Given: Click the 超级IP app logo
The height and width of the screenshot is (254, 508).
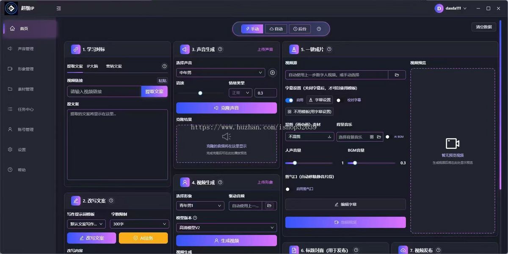Looking at the screenshot, I should pyautogui.click(x=11, y=8).
